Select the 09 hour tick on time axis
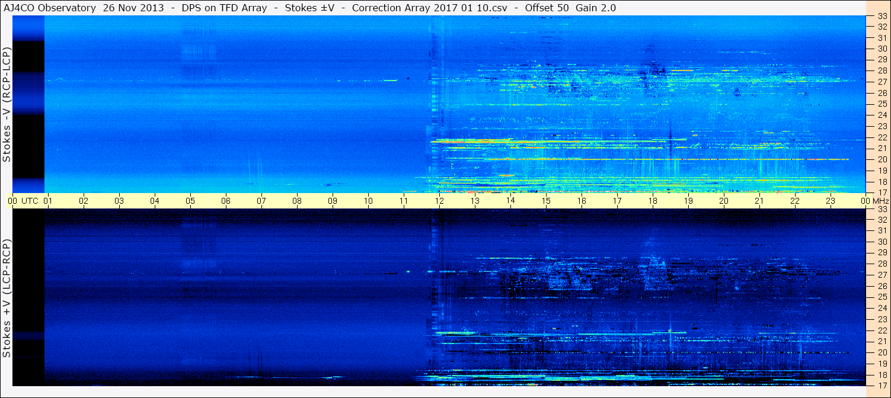This screenshot has width=891, height=398. point(333,201)
